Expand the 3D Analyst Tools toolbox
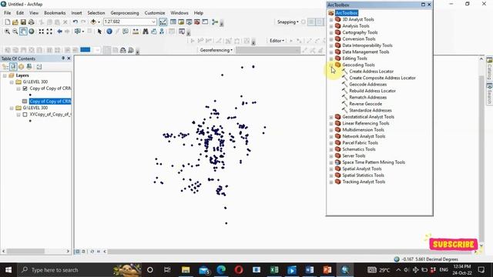This screenshot has height=277, width=493. [331, 20]
